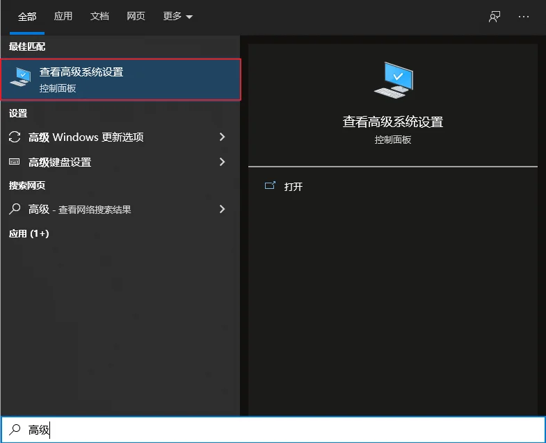Select 高级键盘设置 setting
Viewport: 546px width, 443px height.
(x=120, y=162)
